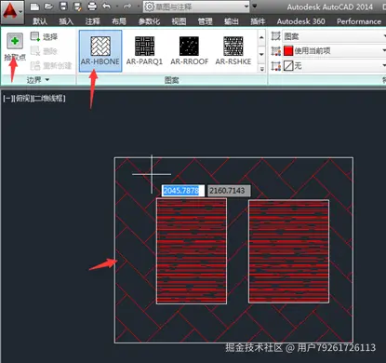This screenshot has width=386, height=363.
Task: Click the 拾取点 pick points button
Action: click(x=15, y=47)
